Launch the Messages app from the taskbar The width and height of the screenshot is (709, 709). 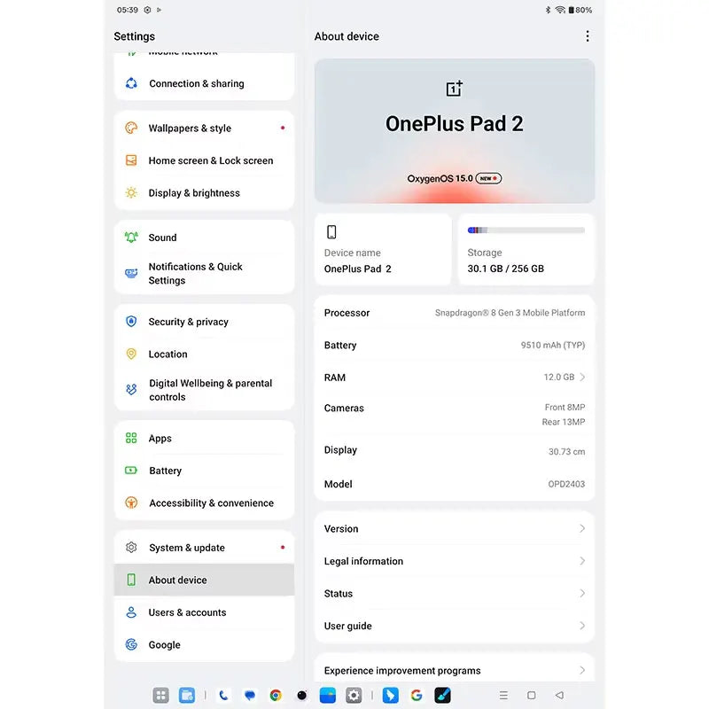click(x=250, y=695)
